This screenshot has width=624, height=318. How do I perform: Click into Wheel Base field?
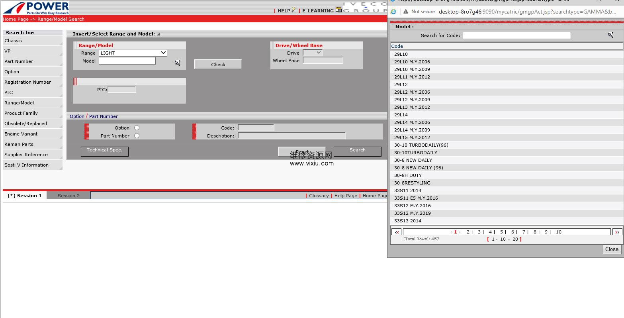[x=323, y=60]
